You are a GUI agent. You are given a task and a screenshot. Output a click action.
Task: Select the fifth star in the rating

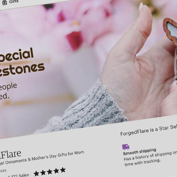[x=63, y=170]
